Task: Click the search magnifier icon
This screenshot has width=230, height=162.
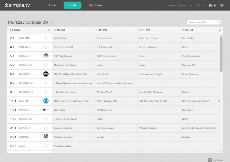Action: coord(218,22)
